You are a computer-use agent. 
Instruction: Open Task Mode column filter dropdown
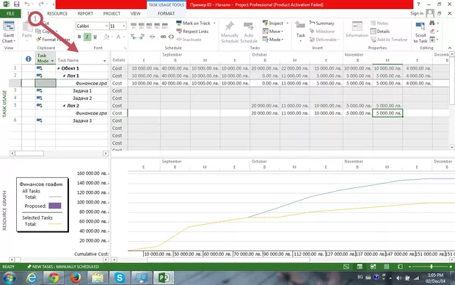[53, 61]
